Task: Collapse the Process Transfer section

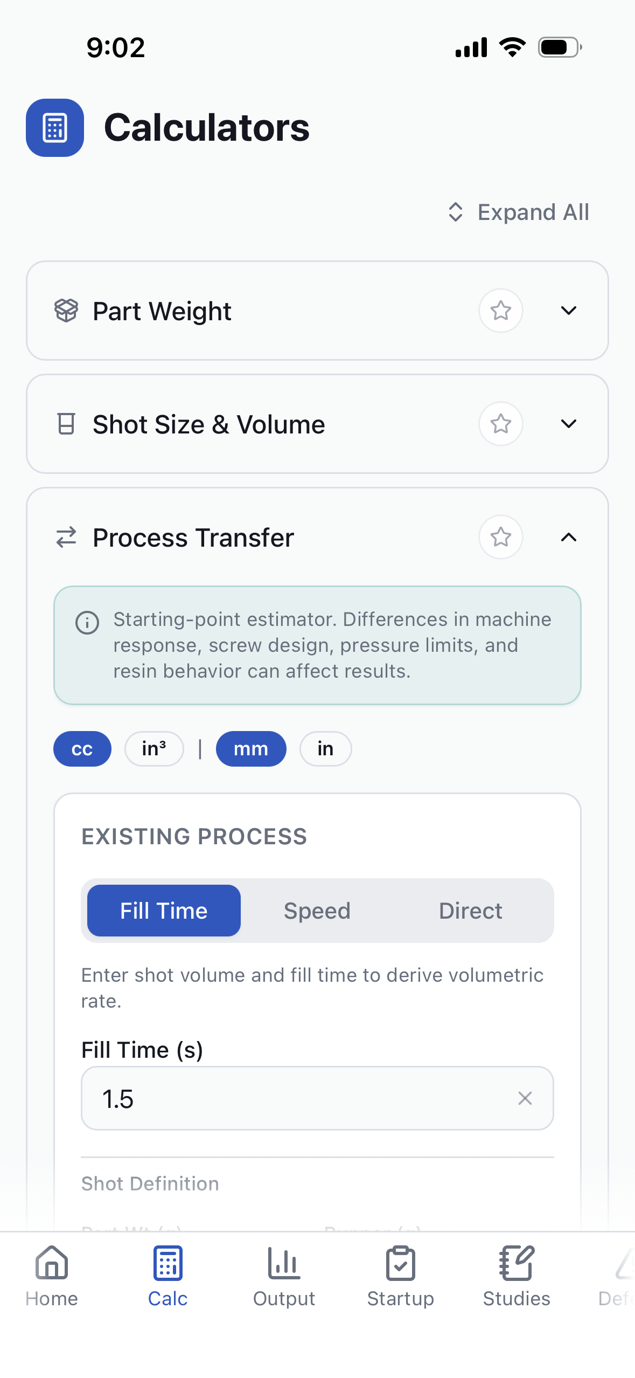Action: click(569, 538)
